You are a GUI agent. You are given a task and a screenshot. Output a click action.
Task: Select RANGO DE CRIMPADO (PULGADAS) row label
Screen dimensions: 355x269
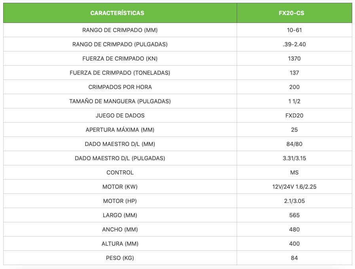120,44
